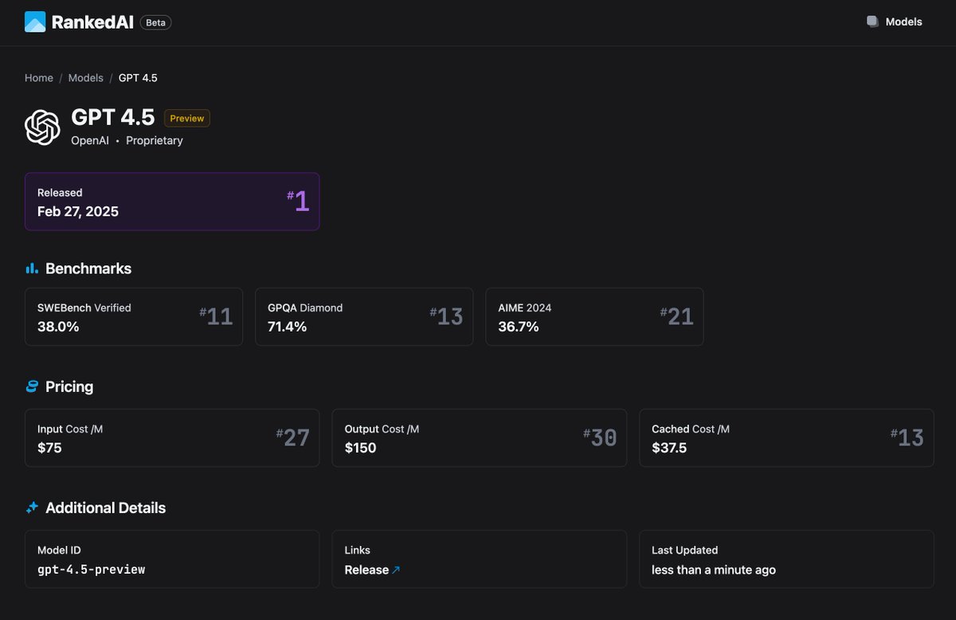Click GPT 4.5 breadcrumb text
The width and height of the screenshot is (956, 620).
pos(139,78)
